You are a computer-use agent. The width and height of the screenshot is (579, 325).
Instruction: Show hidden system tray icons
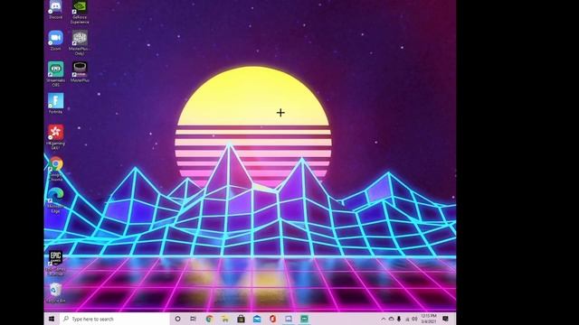pos(384,319)
